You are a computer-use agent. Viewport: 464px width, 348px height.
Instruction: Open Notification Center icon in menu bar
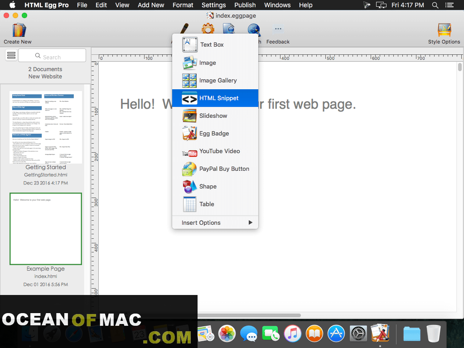tap(449, 5)
